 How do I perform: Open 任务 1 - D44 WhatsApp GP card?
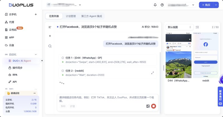click(x=108, y=60)
